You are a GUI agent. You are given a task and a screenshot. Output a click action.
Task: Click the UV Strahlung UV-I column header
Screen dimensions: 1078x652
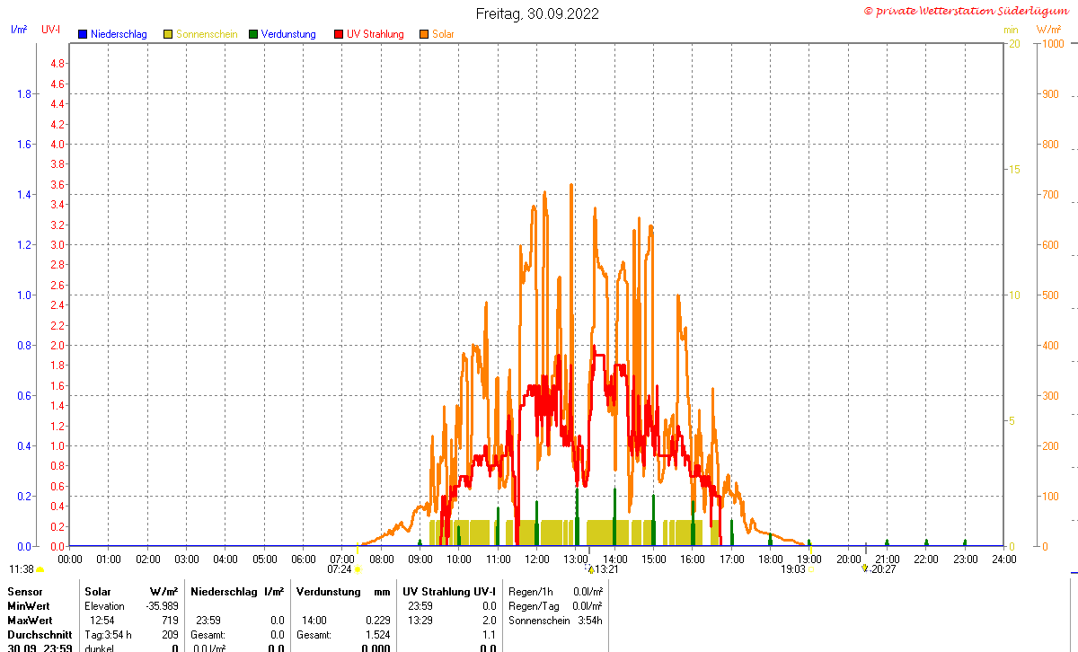[449, 592]
